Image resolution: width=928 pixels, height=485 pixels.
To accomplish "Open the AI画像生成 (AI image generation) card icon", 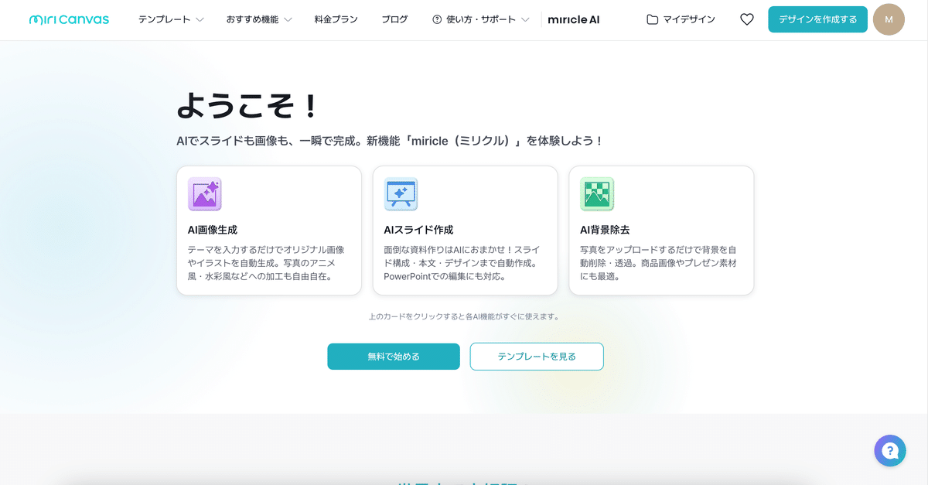I will [x=204, y=195].
